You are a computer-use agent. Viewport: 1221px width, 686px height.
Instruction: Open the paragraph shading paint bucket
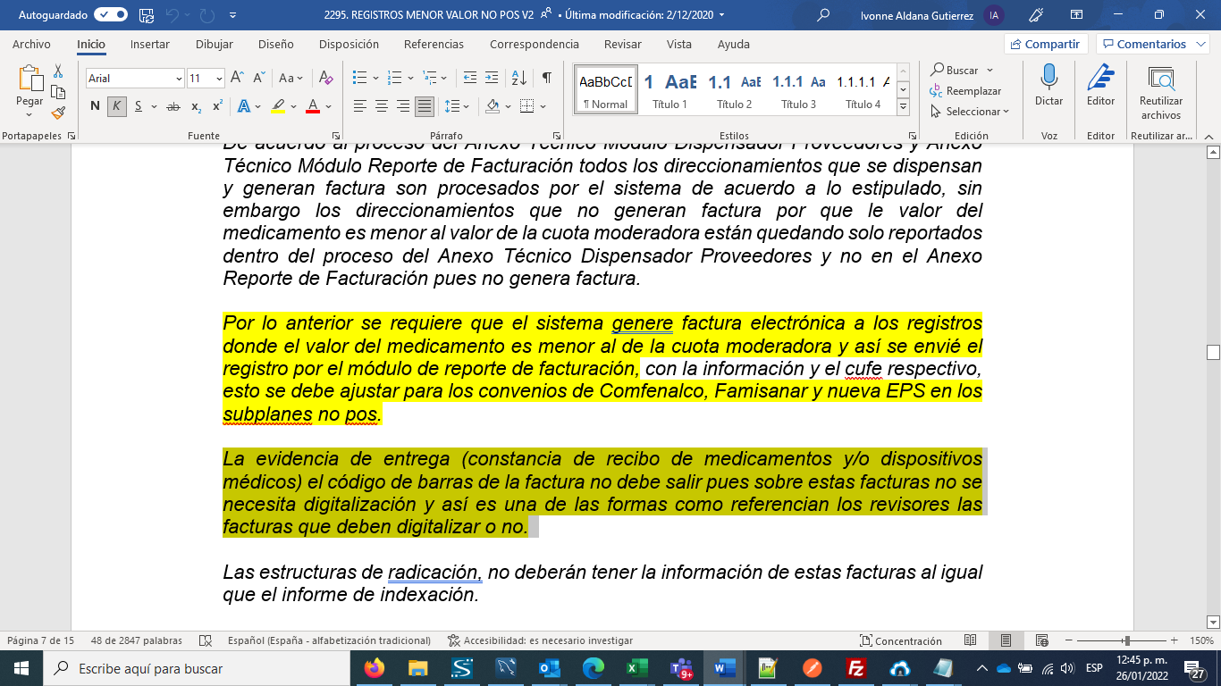pyautogui.click(x=491, y=106)
